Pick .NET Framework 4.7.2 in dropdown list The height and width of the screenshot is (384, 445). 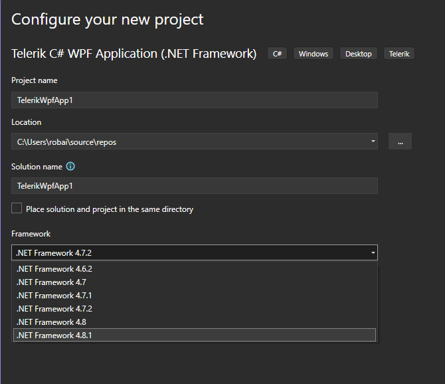54,309
